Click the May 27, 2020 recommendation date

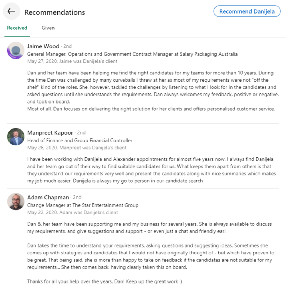coord(42,61)
